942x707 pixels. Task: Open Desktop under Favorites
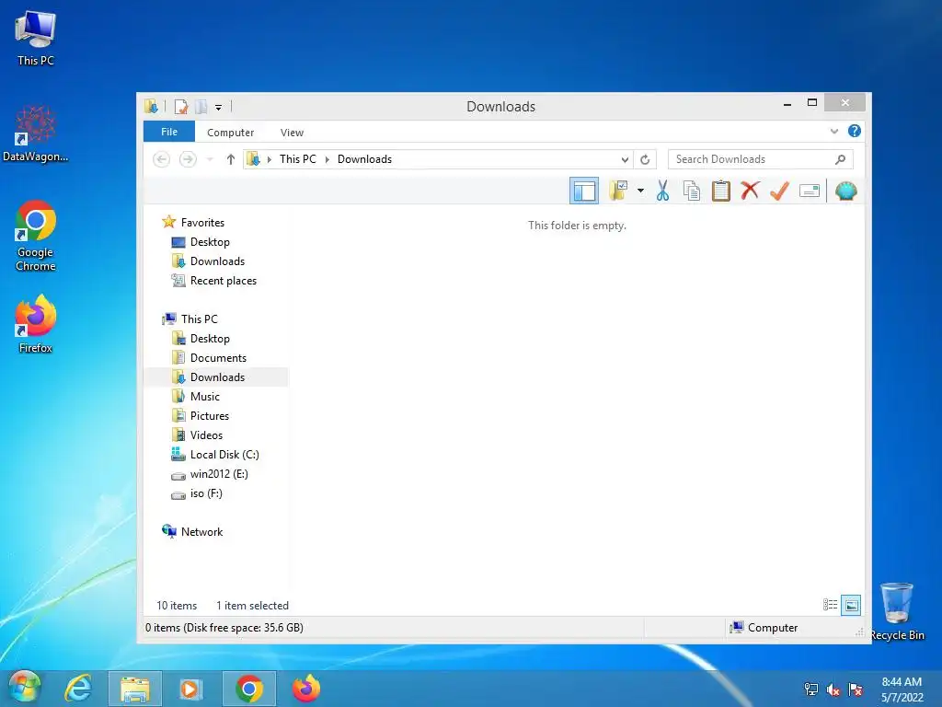tap(210, 242)
